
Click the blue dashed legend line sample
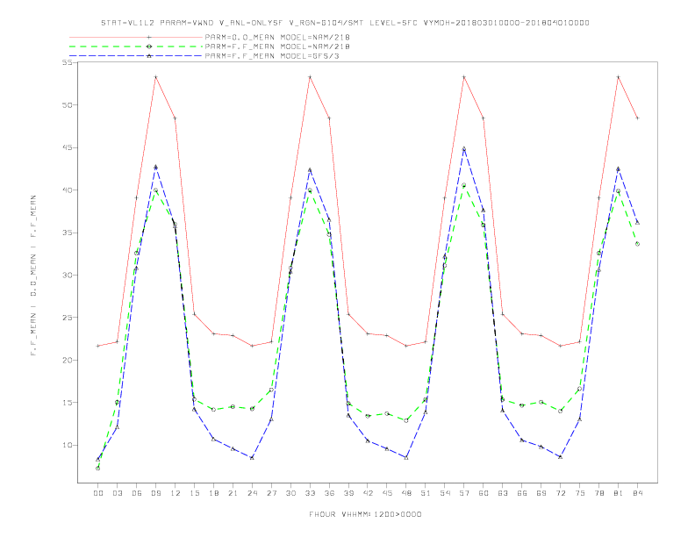136,56
